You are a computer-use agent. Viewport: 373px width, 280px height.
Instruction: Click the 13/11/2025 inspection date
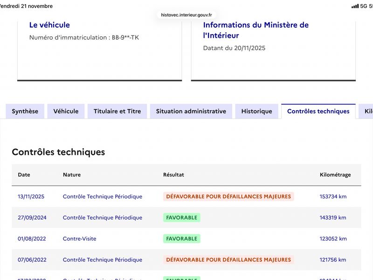coord(31,196)
